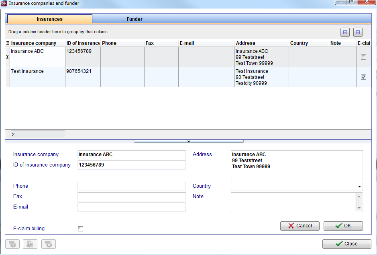
Task: Click the Note column header
Action: (x=342, y=43)
